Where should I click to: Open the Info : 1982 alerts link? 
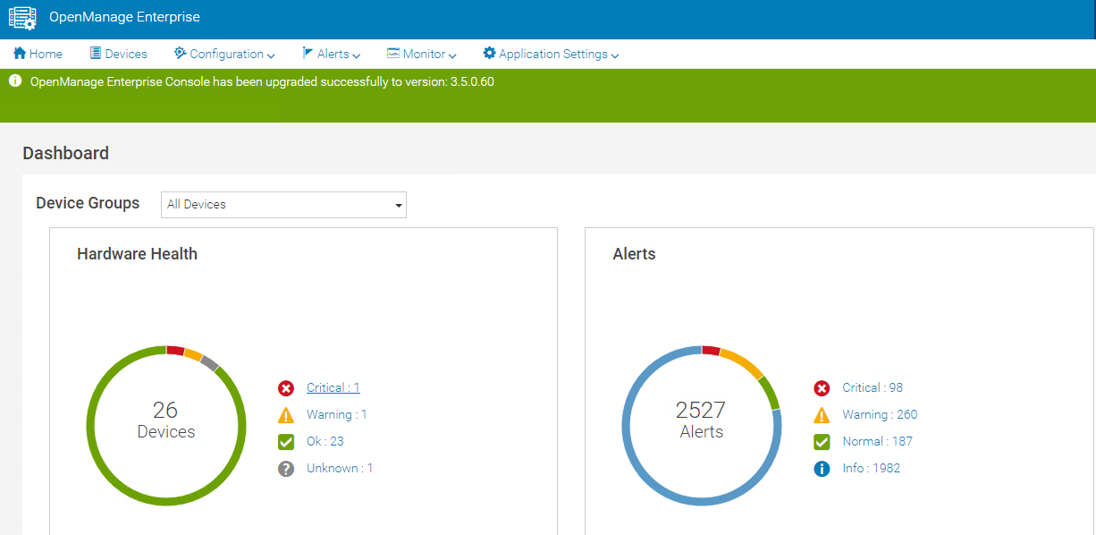[x=872, y=468]
